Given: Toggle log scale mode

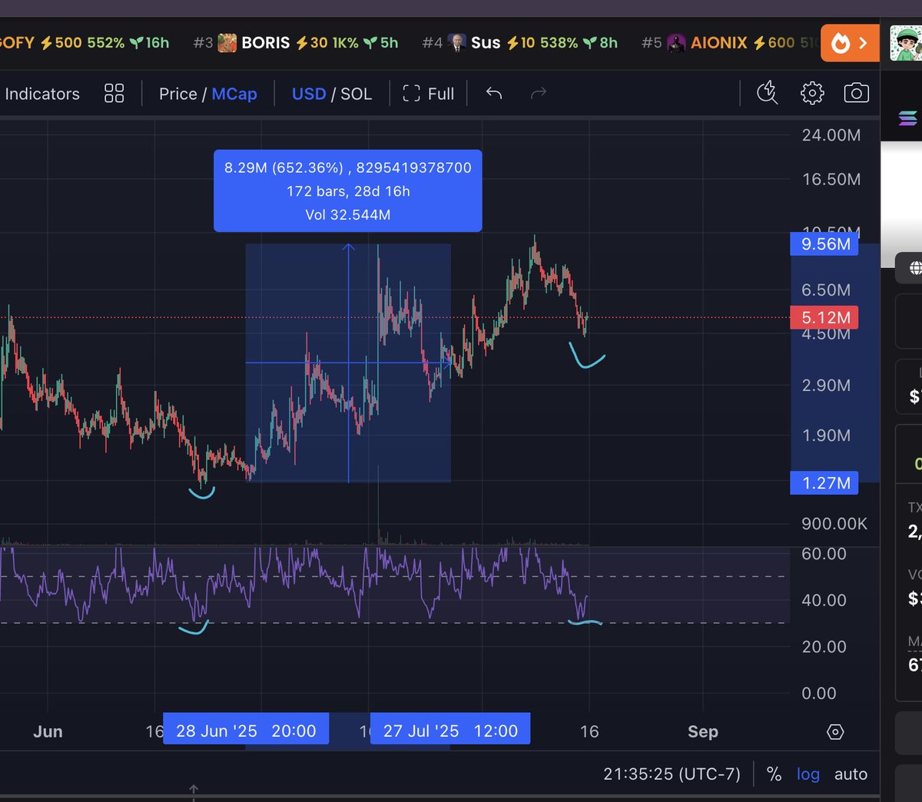Looking at the screenshot, I should click(x=808, y=774).
